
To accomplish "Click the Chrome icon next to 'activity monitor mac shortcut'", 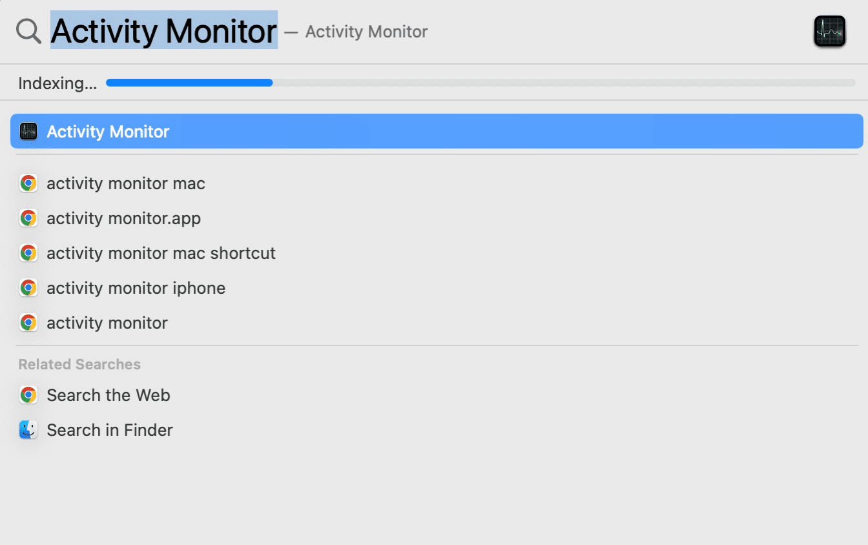I will (28, 252).
